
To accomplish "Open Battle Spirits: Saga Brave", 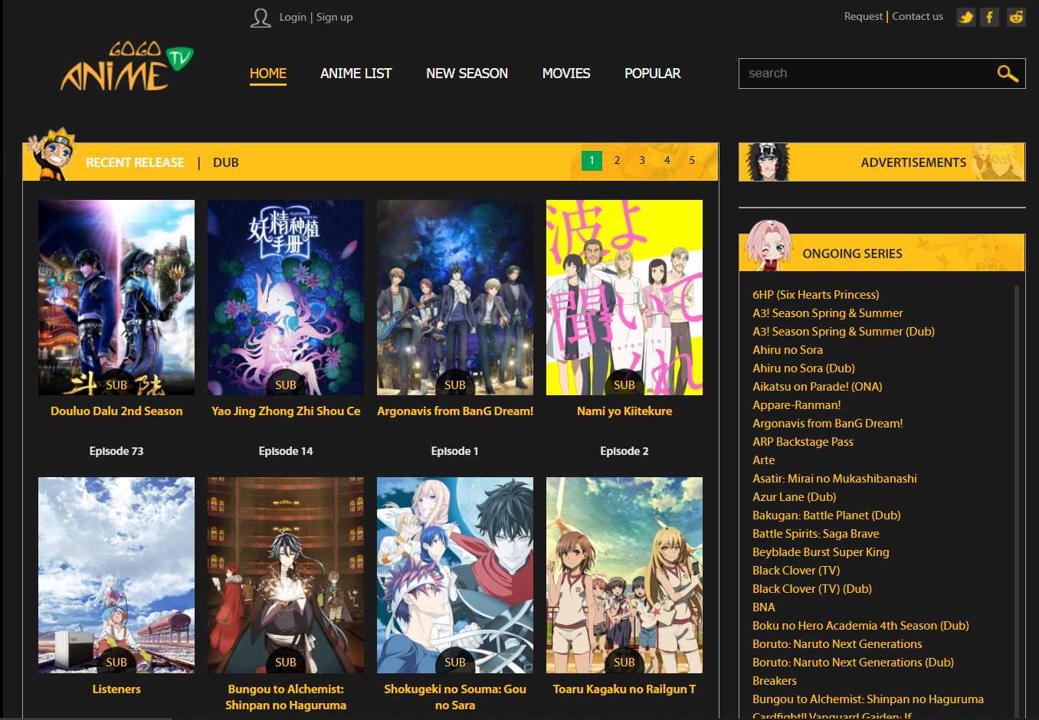I will (816, 534).
